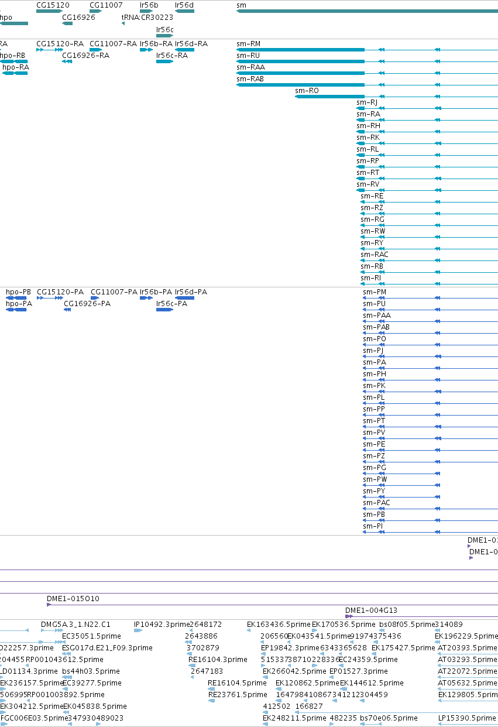Click the hpo-RB transcript label
Screen dimensions: 498x727
pyautogui.click(x=12, y=56)
